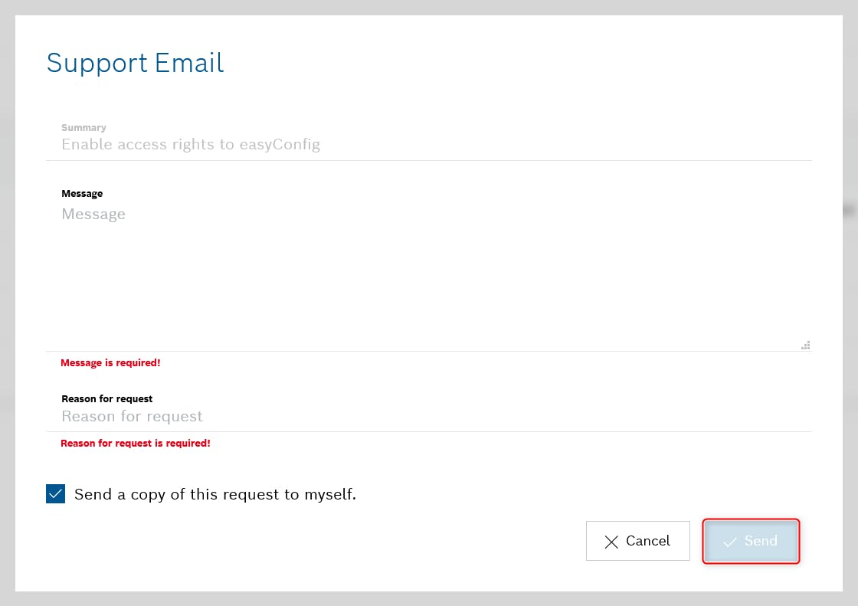The width and height of the screenshot is (858, 606).
Task: Click the small 'Summary' field label
Action: [x=84, y=127]
